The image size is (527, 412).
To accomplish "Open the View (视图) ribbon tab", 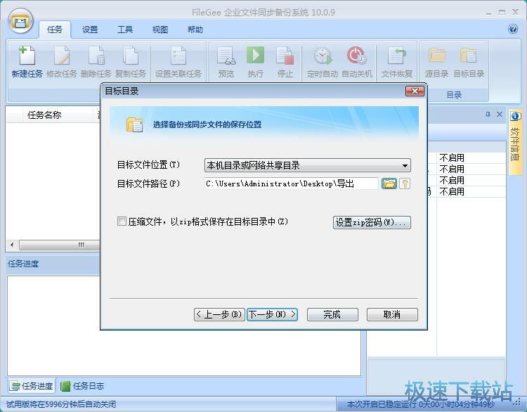I will [160, 30].
